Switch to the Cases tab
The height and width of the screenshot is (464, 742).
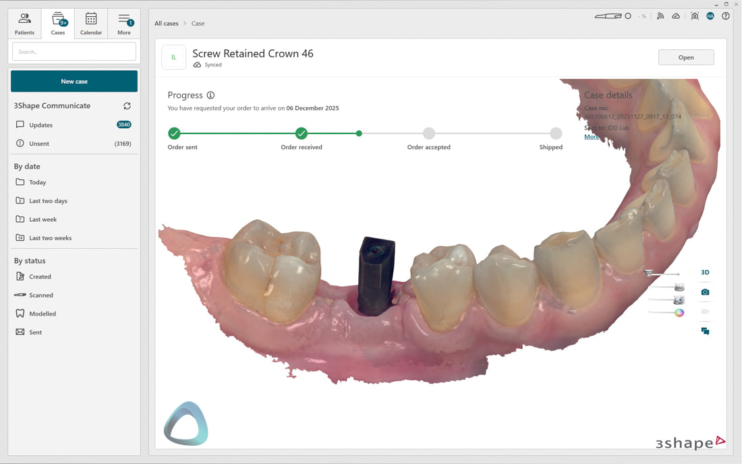[58, 22]
